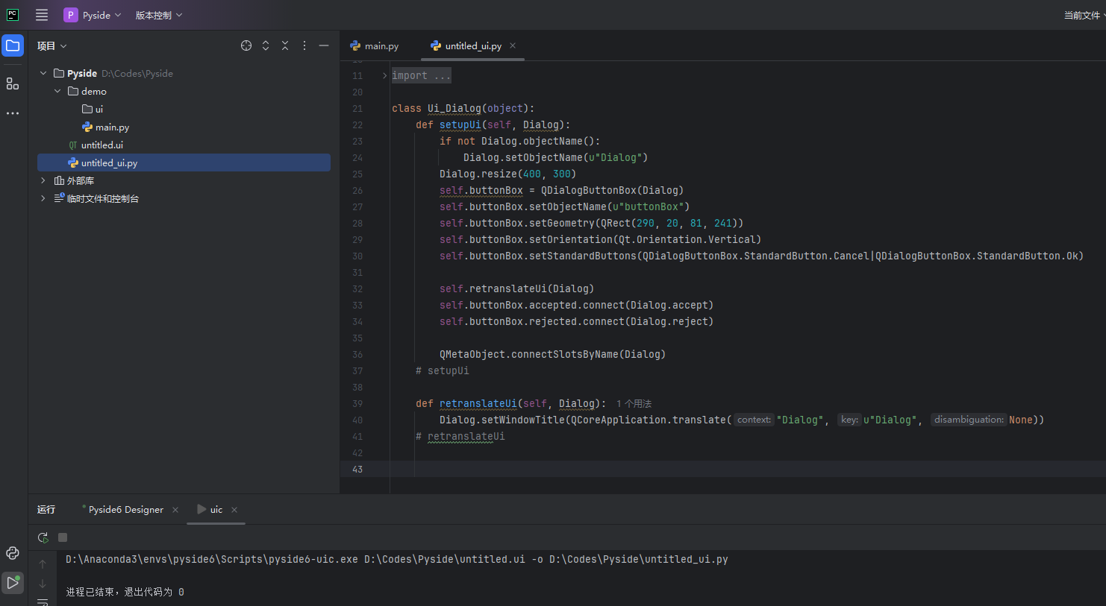Open the main hamburger menu
The height and width of the screenshot is (606, 1106).
click(42, 15)
